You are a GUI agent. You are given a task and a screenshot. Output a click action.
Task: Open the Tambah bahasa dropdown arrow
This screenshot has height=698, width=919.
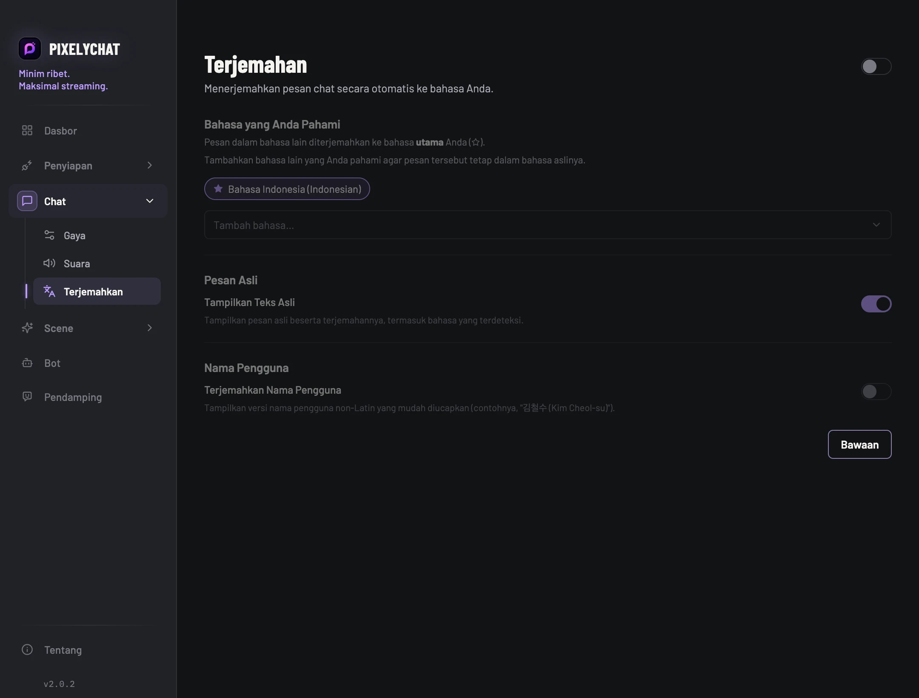[x=876, y=225]
